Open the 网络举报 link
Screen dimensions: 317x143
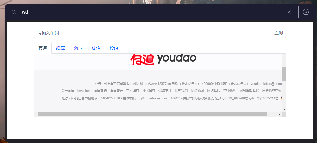click(x=214, y=91)
